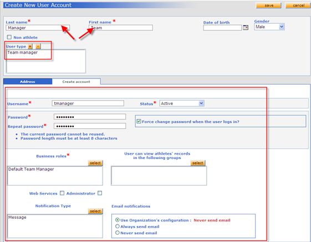
Task: Enable the Web Services checkbox
Action: (x=62, y=193)
